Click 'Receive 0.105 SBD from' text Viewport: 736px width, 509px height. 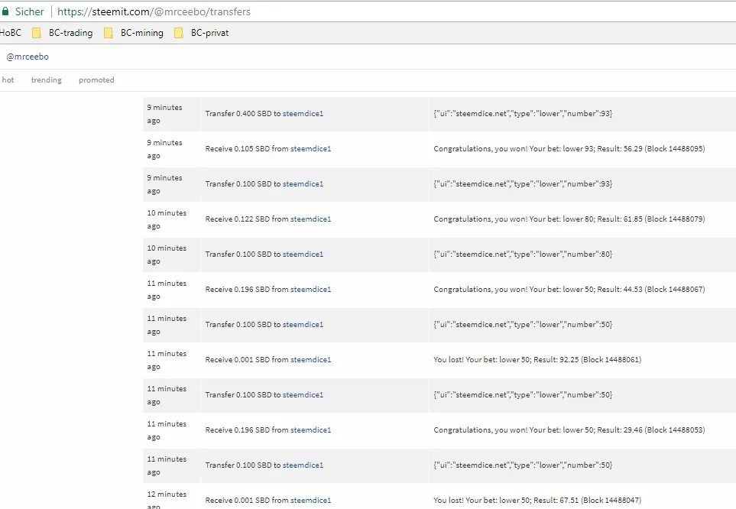247,149
